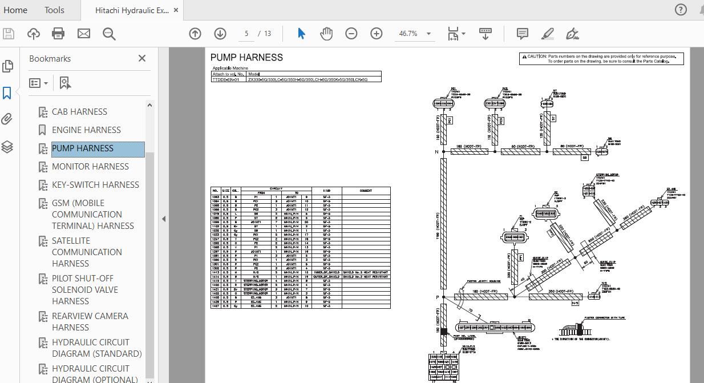The width and height of the screenshot is (704, 383).
Task: Click the CAUTION note on the drawing
Action: tap(602, 59)
